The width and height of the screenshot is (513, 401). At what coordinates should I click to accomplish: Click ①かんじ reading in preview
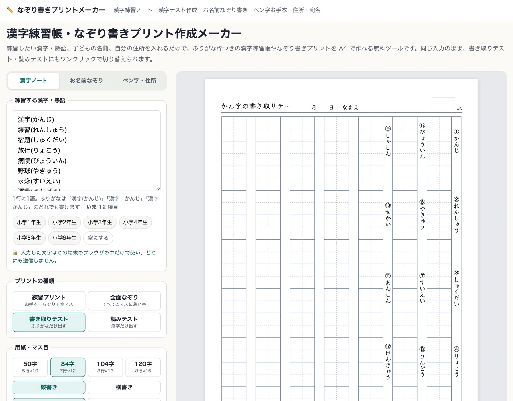point(457,141)
